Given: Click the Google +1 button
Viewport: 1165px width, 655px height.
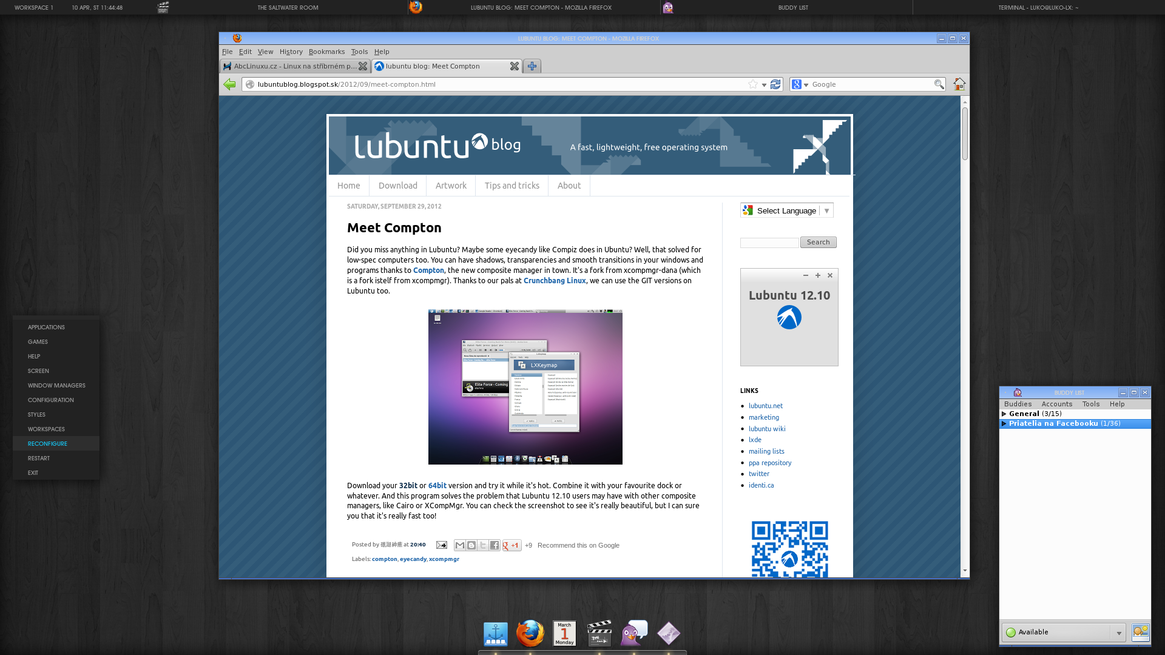Looking at the screenshot, I should pyautogui.click(x=512, y=545).
